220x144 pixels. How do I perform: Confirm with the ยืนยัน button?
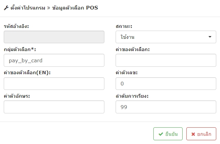168,134
